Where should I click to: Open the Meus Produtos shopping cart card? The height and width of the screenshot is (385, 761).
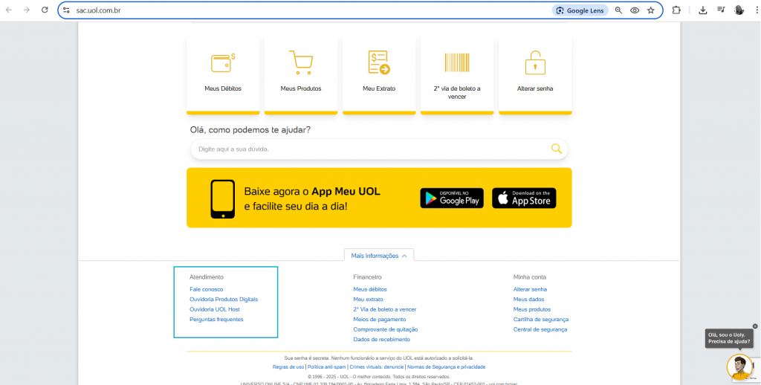click(x=301, y=75)
